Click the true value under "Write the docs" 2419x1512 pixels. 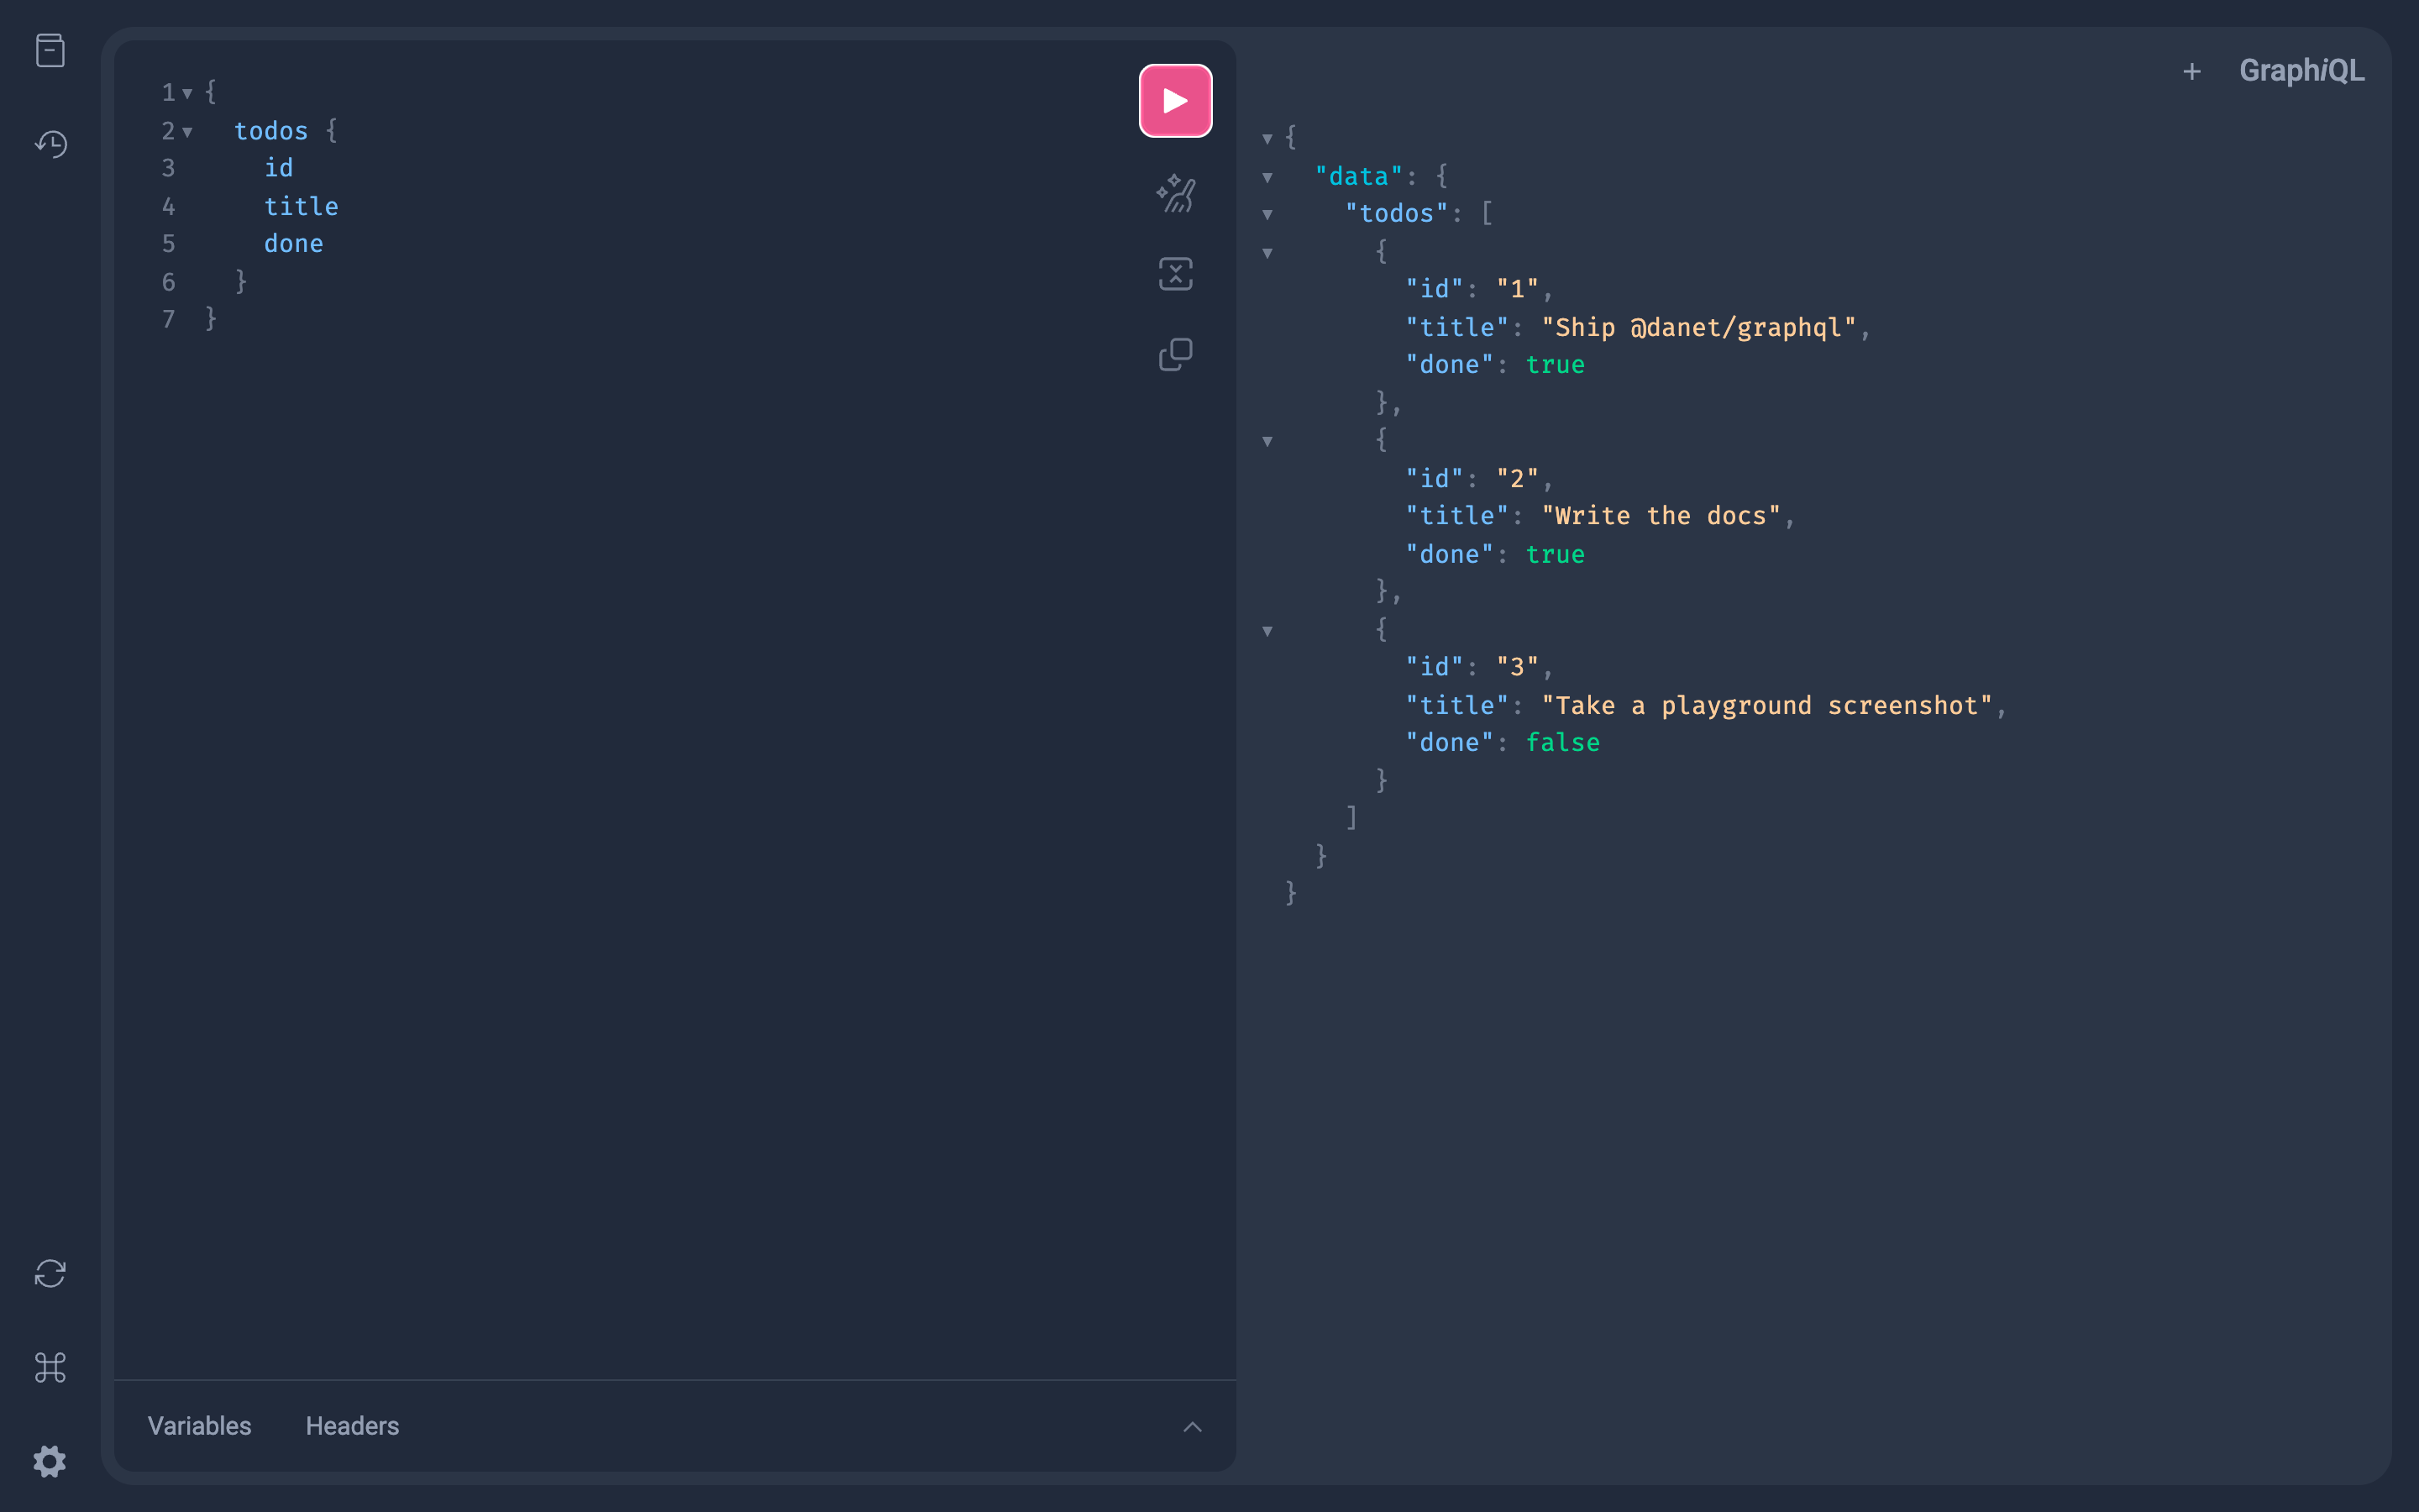point(1556,554)
